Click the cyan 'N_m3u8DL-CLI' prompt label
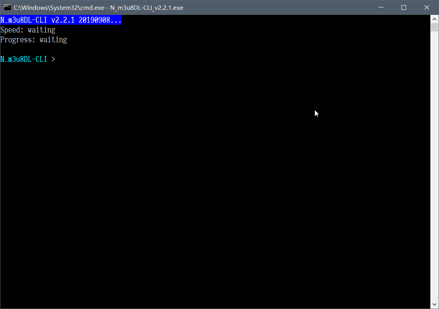Screen dimensions: 439x309 [23, 59]
